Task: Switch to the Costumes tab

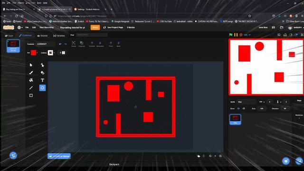Action: [25, 36]
